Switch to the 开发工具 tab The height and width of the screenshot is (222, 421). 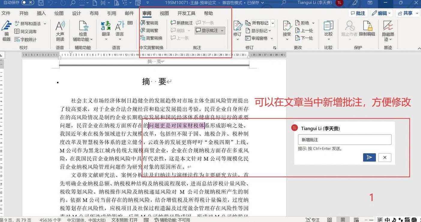(x=186, y=13)
